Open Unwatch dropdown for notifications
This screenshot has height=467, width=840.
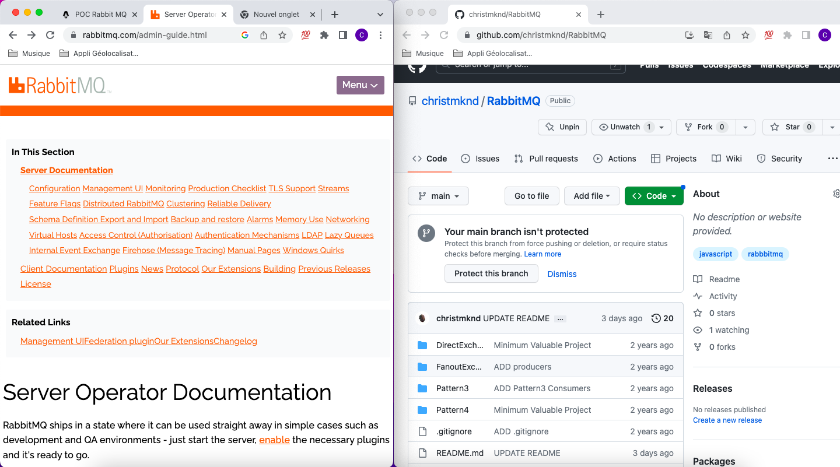point(631,127)
